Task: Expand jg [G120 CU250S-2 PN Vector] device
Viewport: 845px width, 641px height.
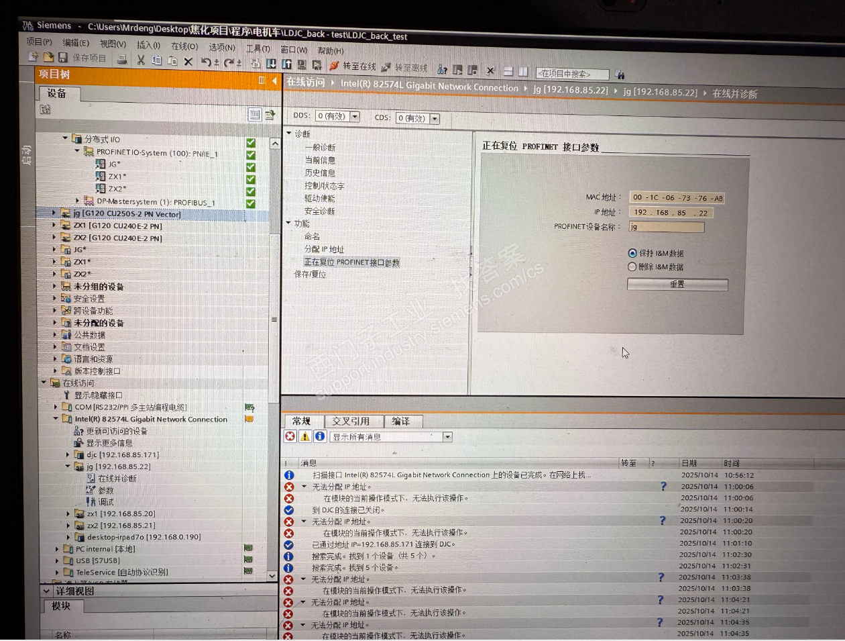Action: coord(54,213)
